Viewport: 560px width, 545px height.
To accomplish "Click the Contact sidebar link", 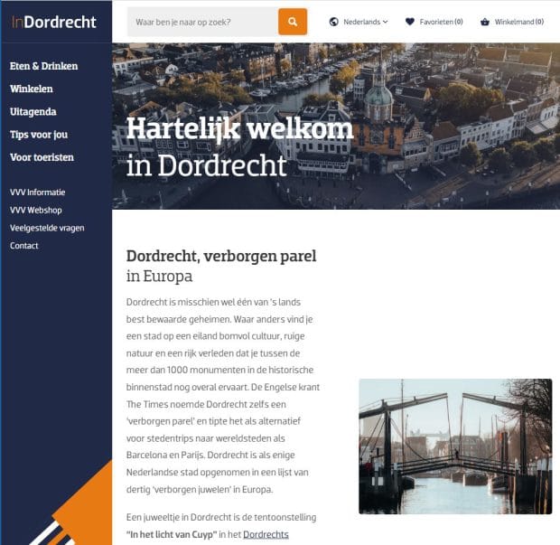I will coord(23,246).
